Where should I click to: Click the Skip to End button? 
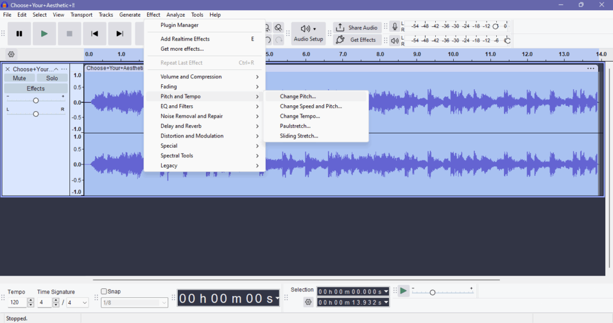click(x=120, y=34)
